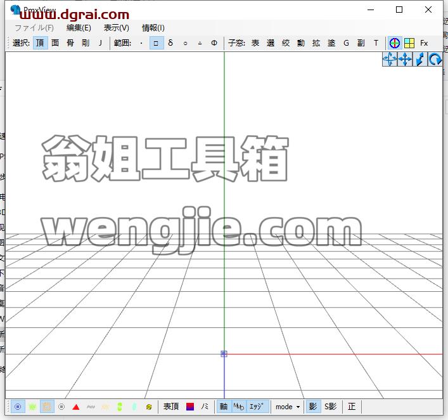This screenshot has height=420, width=448.
Task: Open the 動 sub-window
Action: 301,43
